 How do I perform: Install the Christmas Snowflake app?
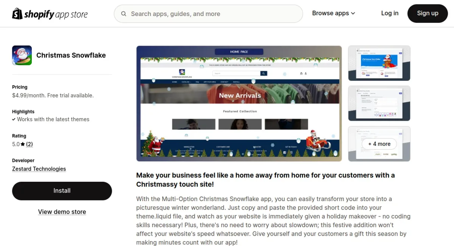pyautogui.click(x=62, y=191)
